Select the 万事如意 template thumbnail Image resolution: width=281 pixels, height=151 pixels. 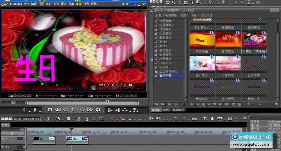click(x=228, y=64)
